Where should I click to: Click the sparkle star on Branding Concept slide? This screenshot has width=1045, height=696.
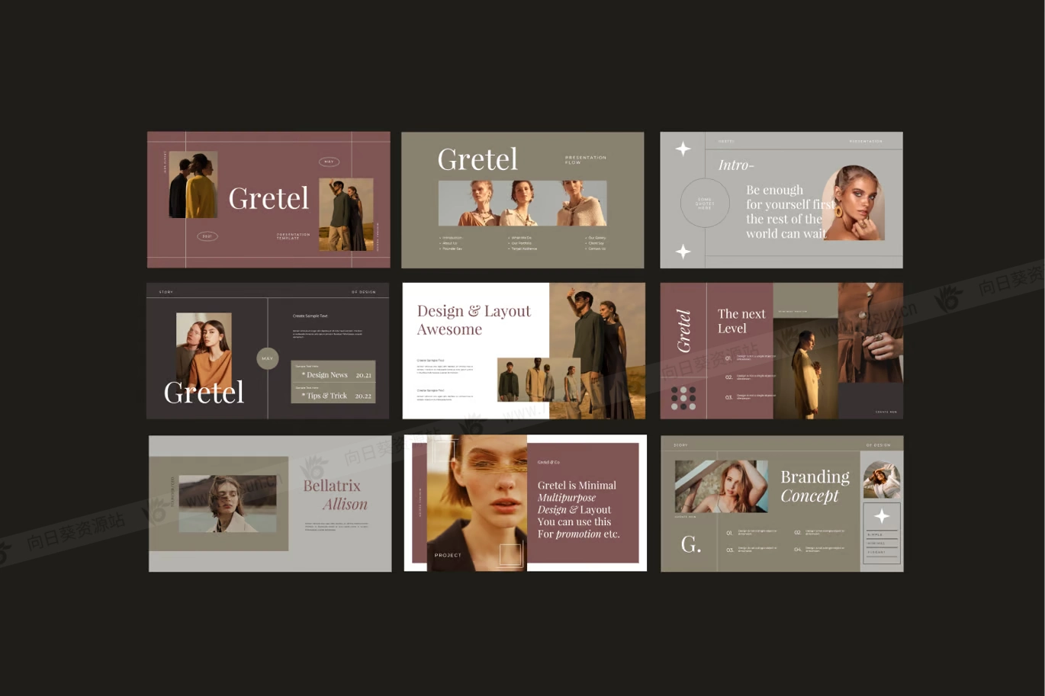[x=881, y=516]
